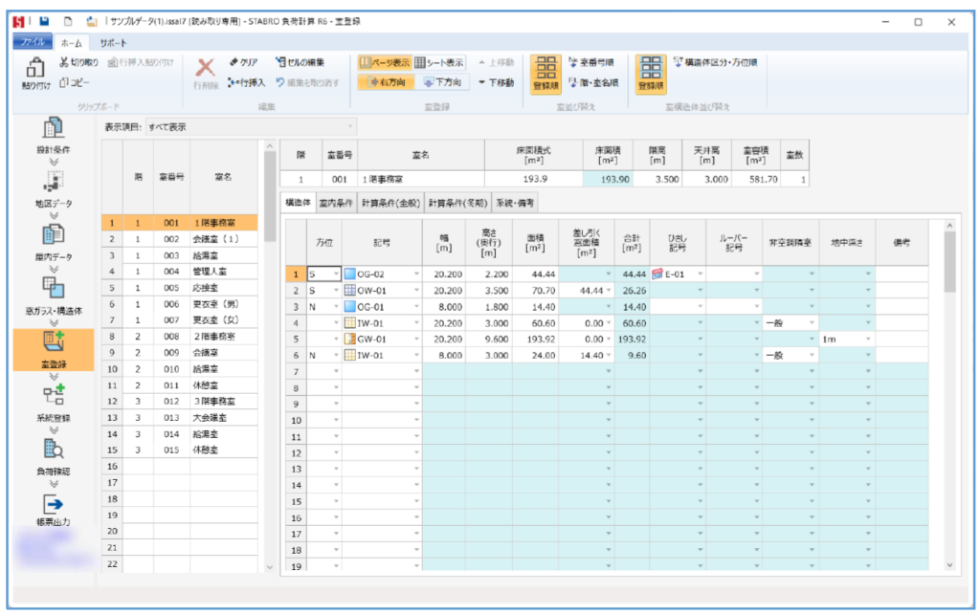Toggle ページ表示 view mode
This screenshot has width=980, height=615.
pyautogui.click(x=386, y=62)
